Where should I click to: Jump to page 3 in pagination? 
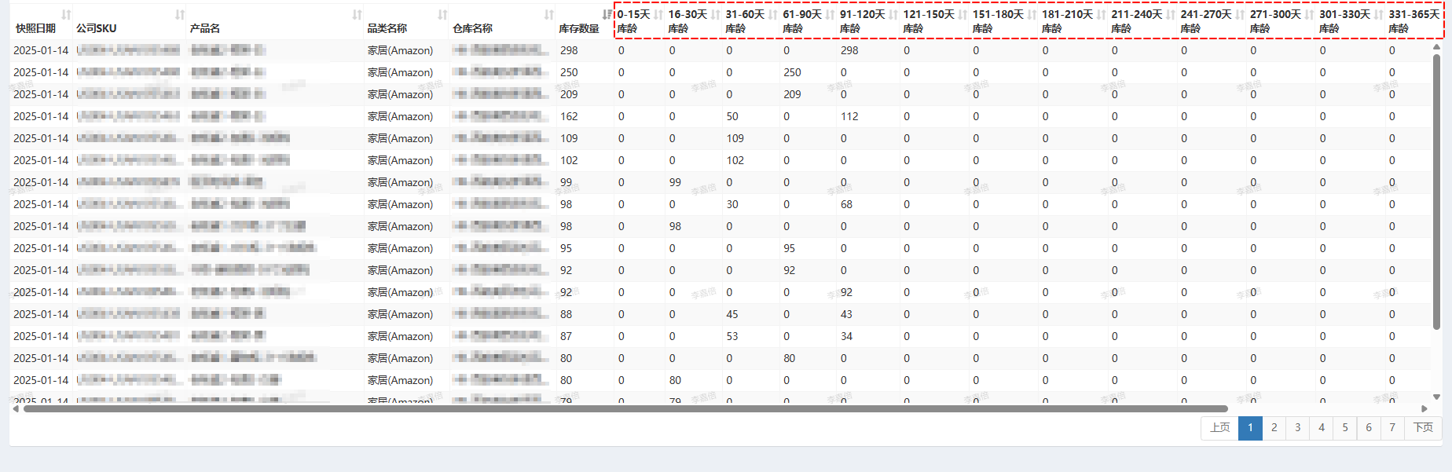pyautogui.click(x=1298, y=427)
